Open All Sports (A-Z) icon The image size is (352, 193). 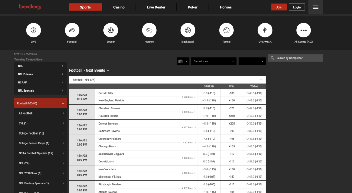tap(304, 30)
